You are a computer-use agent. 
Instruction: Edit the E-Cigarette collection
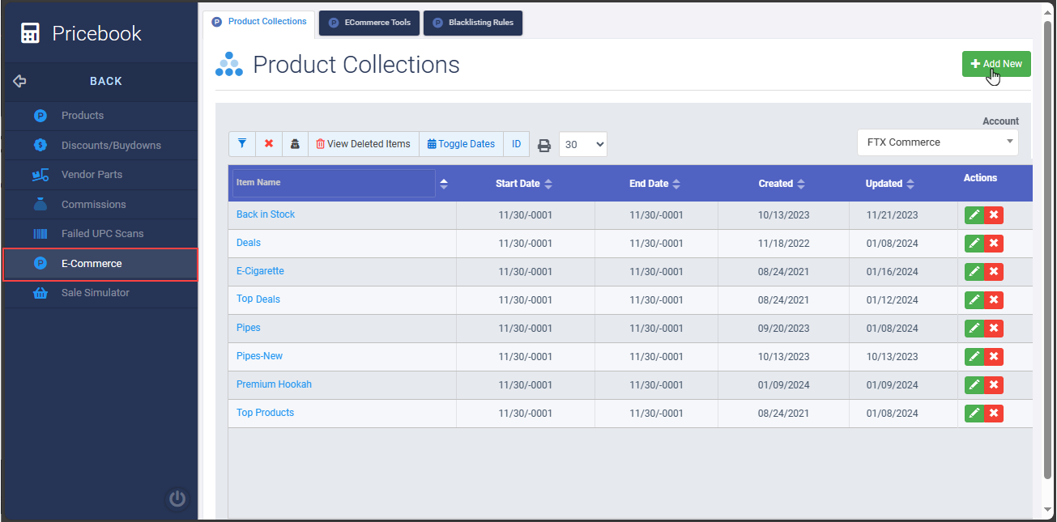tap(974, 272)
